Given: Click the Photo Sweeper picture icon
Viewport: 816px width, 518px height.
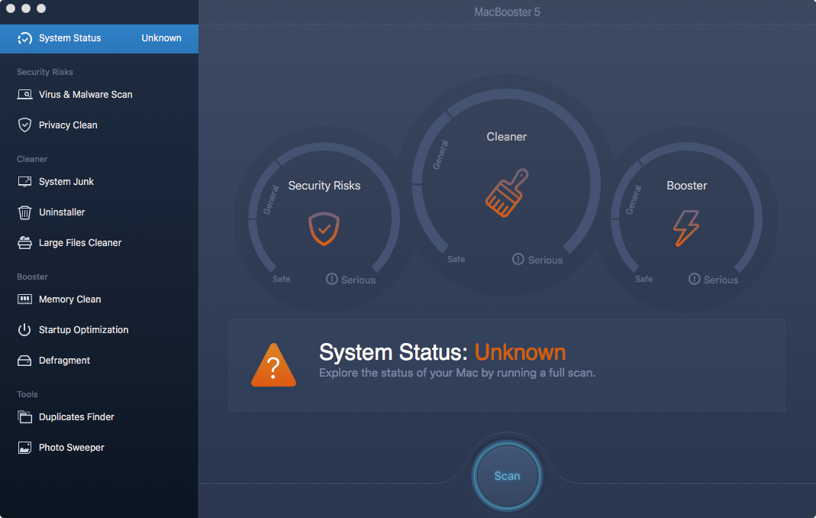Looking at the screenshot, I should 24,448.
